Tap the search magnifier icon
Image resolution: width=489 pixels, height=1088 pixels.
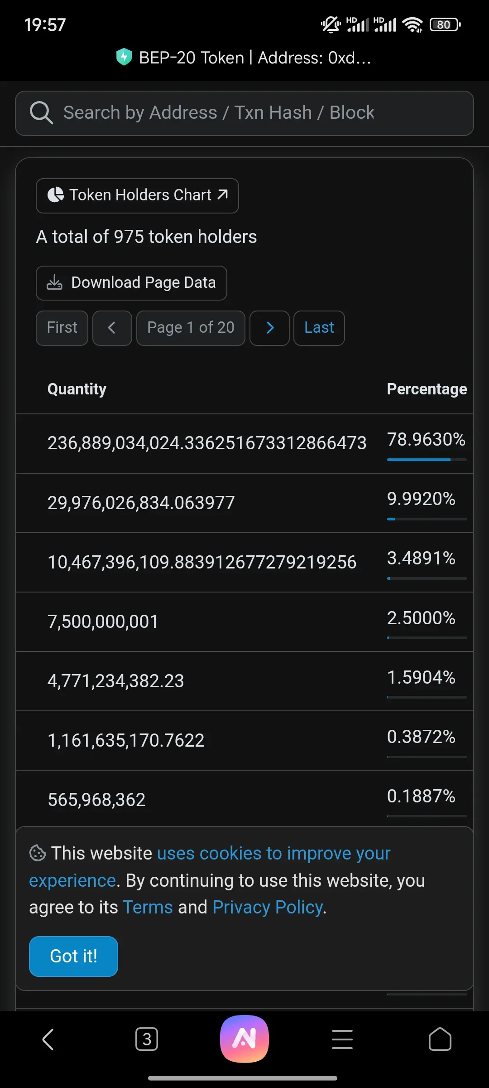coord(41,113)
